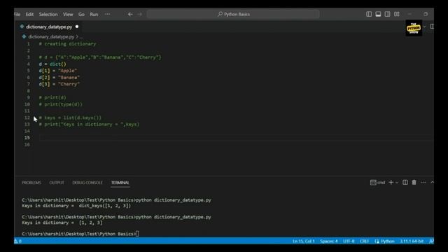448x252 pixels.
Task: Click the breadcrumb ellipsis after the file name
Action: pos(81,37)
